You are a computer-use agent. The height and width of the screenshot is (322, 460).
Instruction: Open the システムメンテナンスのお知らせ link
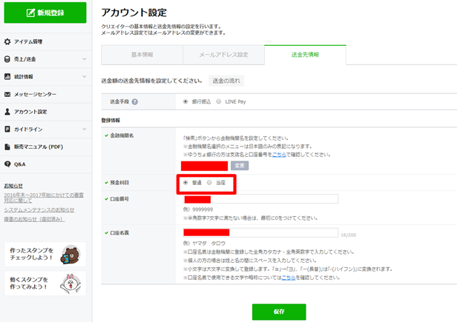[39, 210]
